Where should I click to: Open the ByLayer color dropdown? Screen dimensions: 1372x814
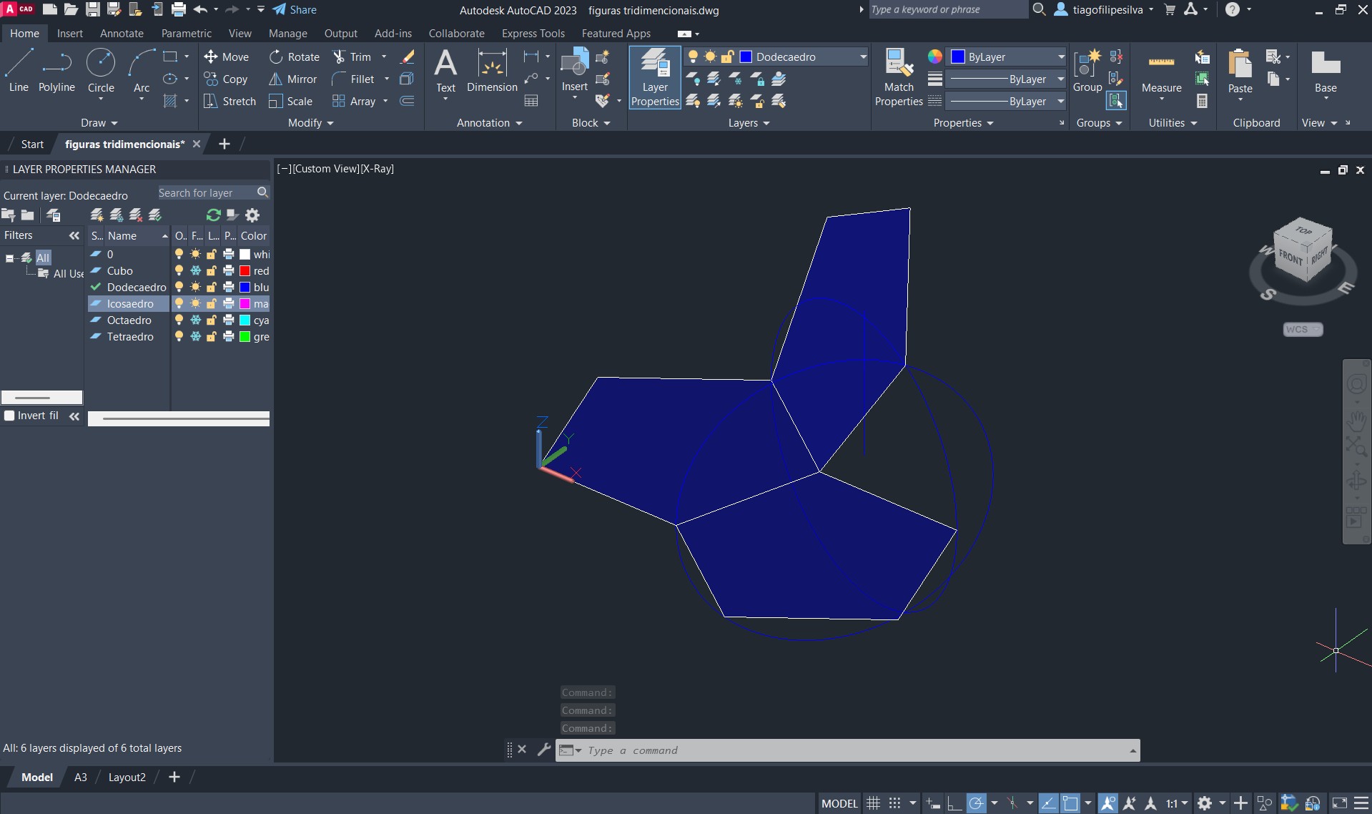[1061, 57]
